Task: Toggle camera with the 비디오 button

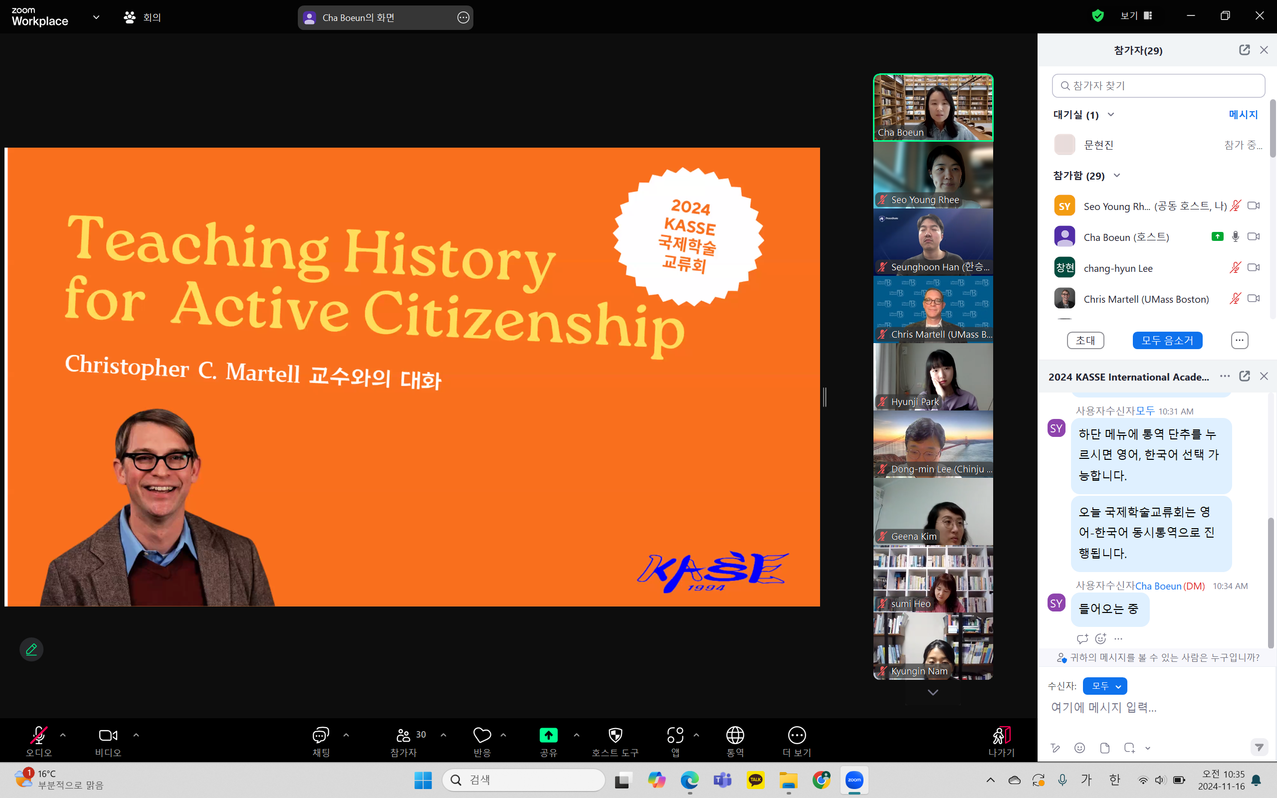Action: click(108, 741)
